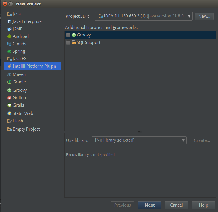This screenshot has width=218, height=212.
Task: Select J2ME project type label
Action: [18, 29]
